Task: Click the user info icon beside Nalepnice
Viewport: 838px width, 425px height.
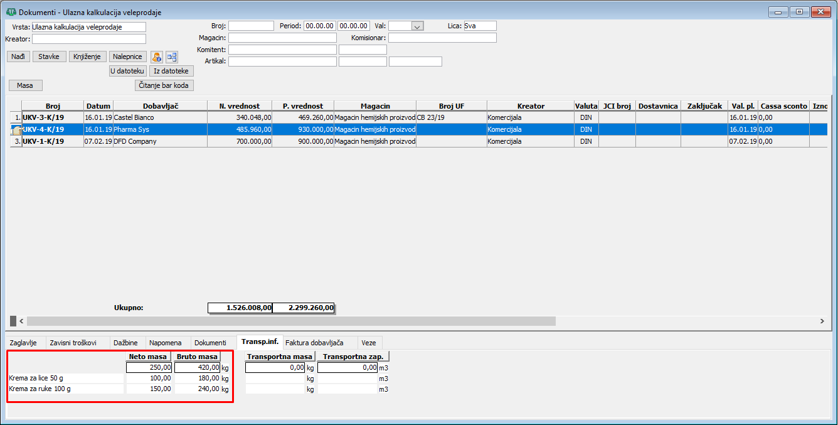Action: [x=157, y=57]
